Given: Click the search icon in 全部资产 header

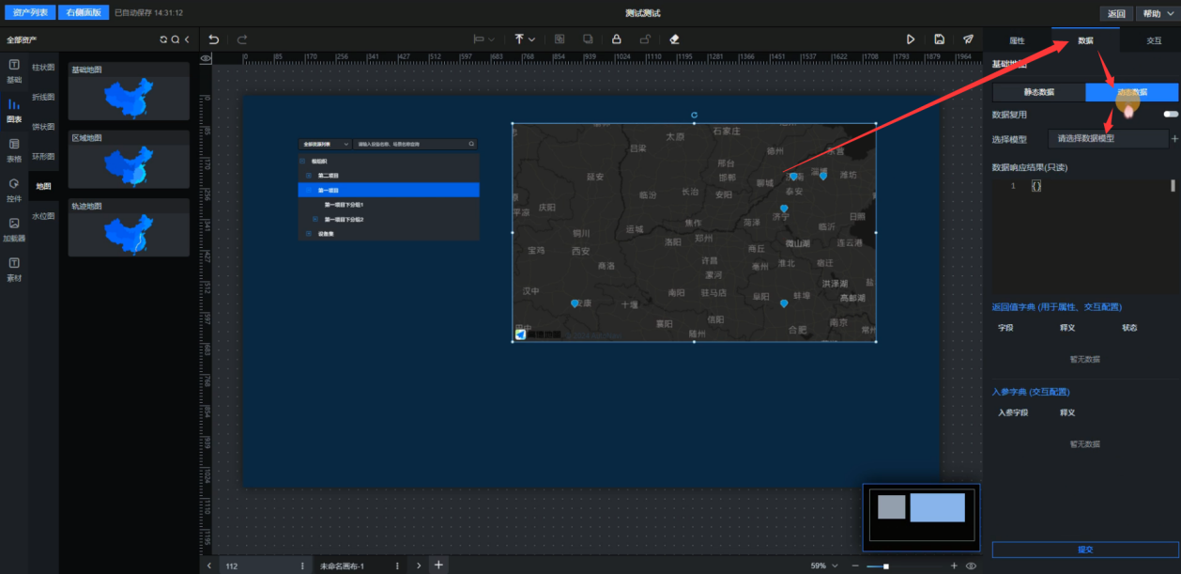Looking at the screenshot, I should tap(175, 39).
